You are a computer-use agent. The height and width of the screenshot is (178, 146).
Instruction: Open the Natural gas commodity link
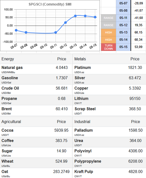[x=12, y=67]
